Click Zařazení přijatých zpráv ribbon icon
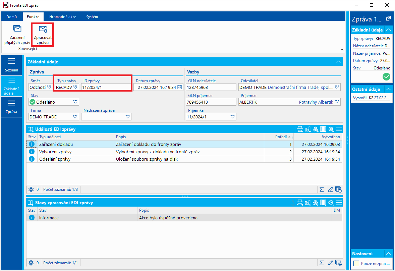Screen dimensions: 395x271 click(x=17, y=35)
